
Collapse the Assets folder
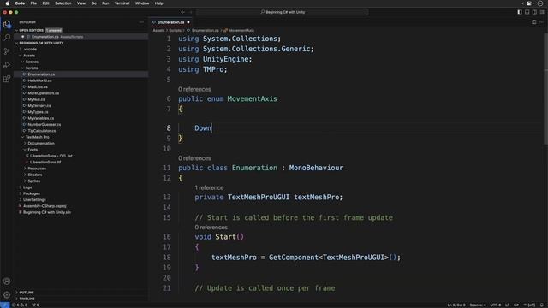[x=21, y=56]
